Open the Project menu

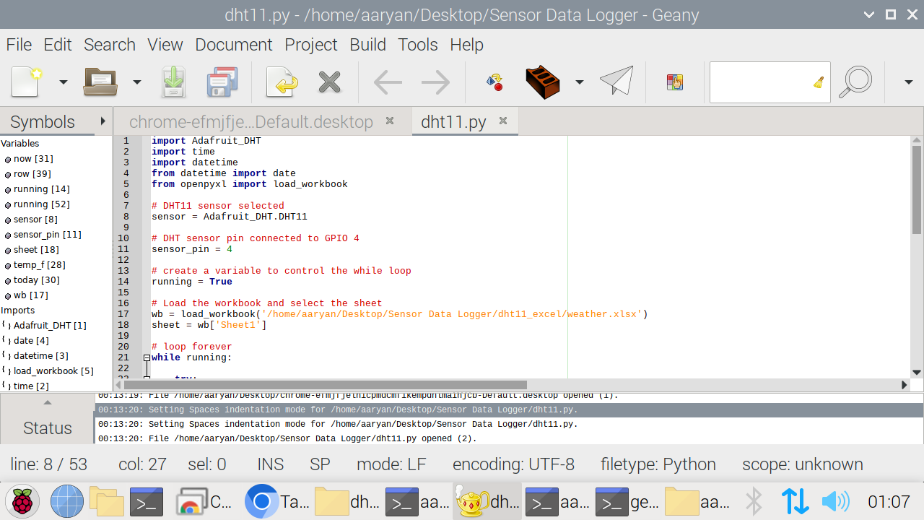(x=311, y=45)
